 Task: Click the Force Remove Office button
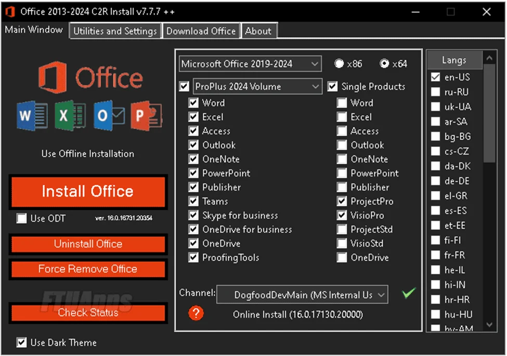pyautogui.click(x=88, y=269)
